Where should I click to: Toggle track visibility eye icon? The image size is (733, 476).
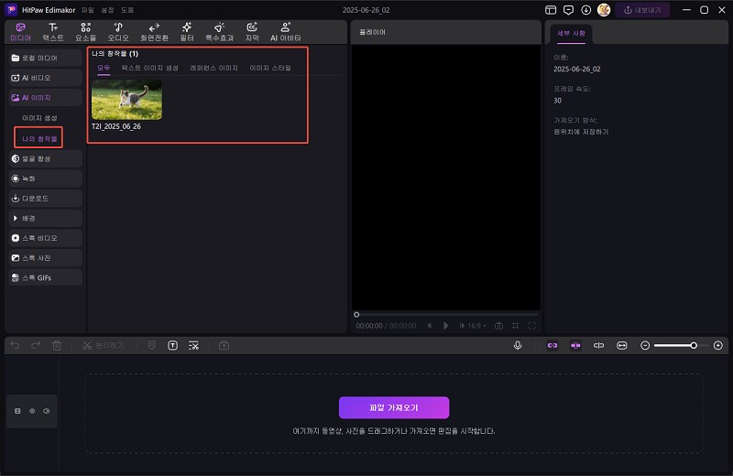coord(32,411)
